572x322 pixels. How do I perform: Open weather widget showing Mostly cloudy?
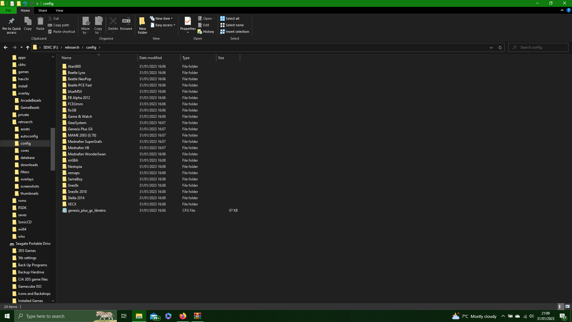474,316
